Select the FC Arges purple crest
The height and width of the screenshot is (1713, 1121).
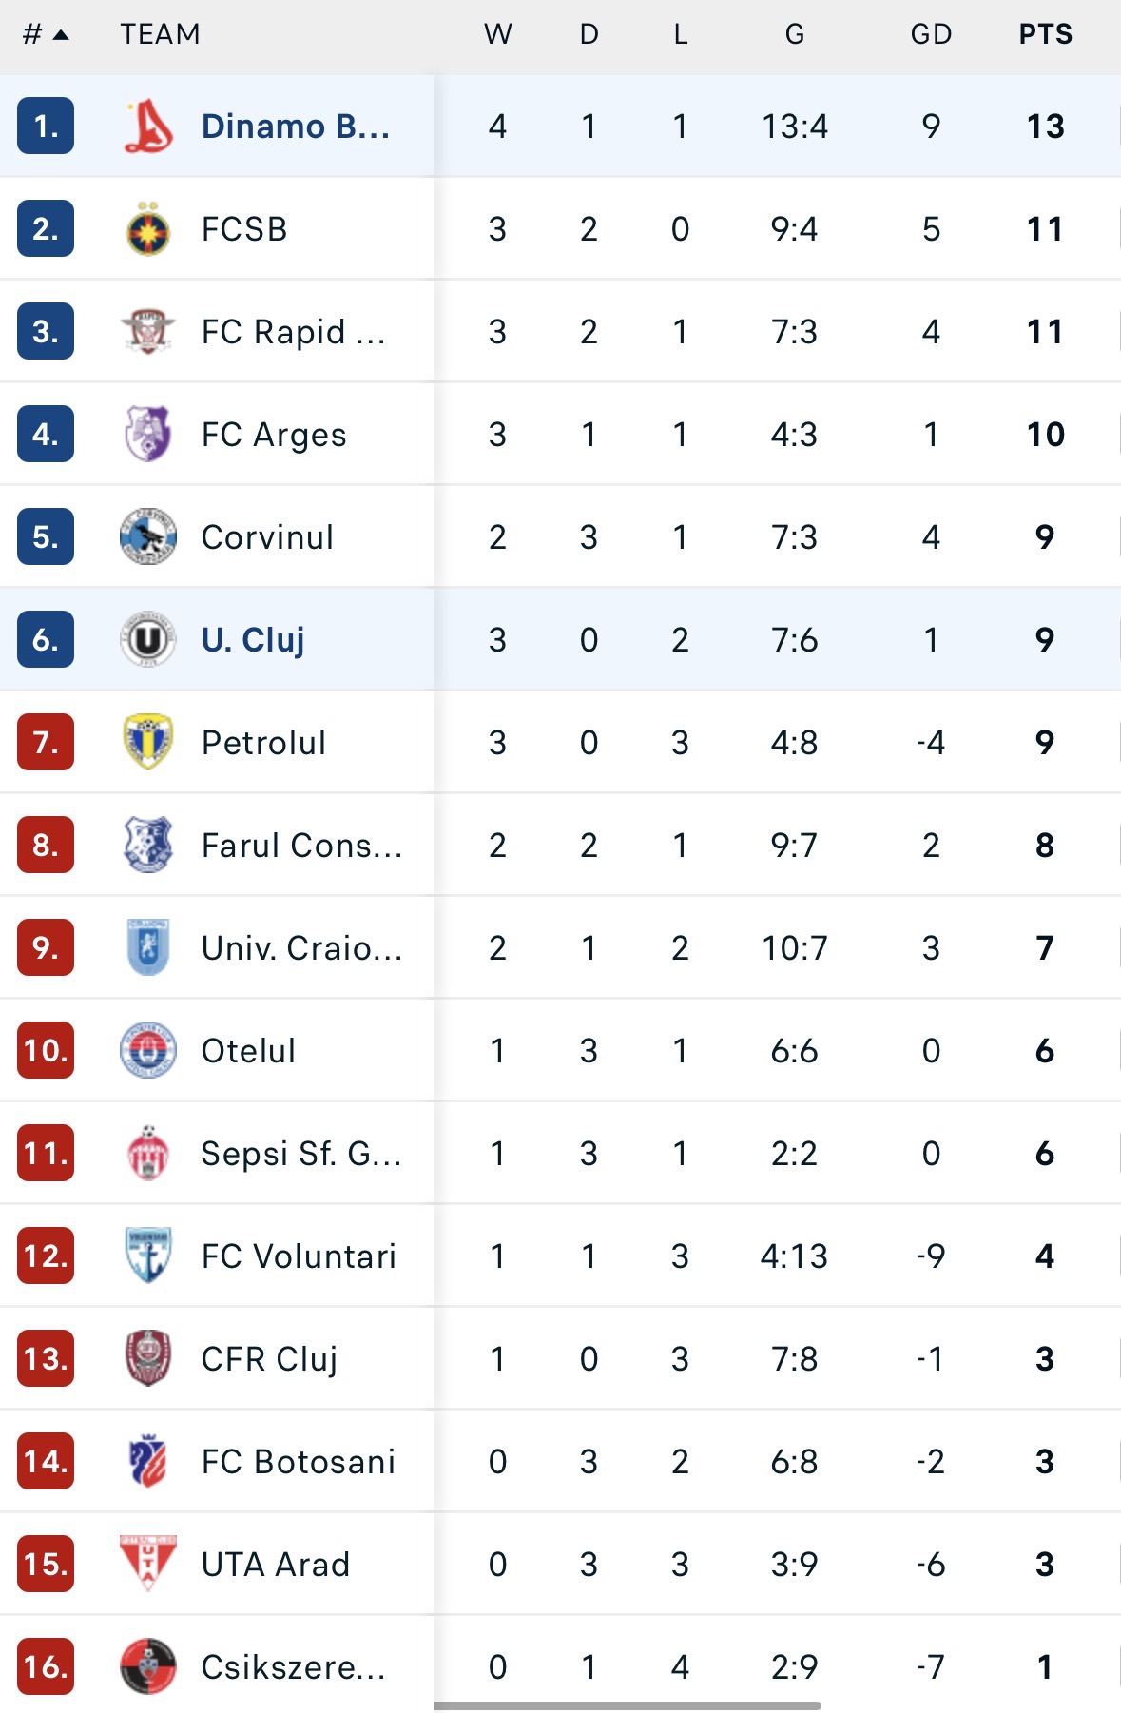(x=148, y=435)
